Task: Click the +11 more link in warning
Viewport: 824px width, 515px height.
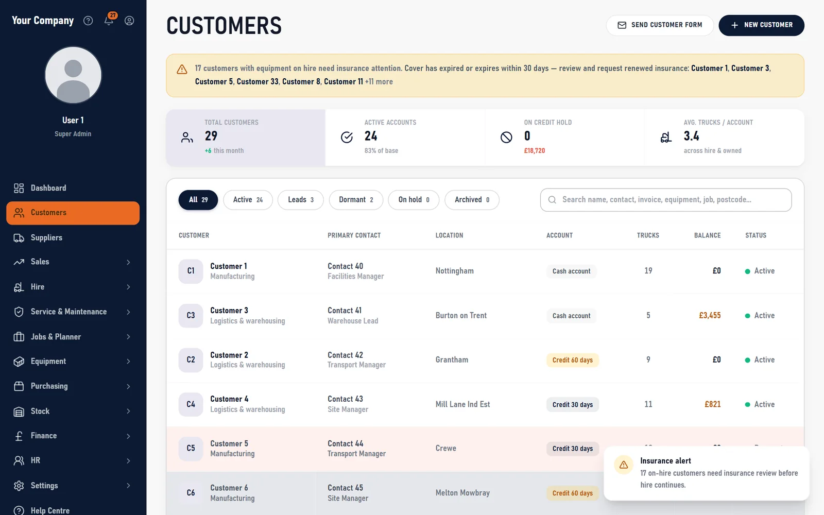Action: (379, 81)
